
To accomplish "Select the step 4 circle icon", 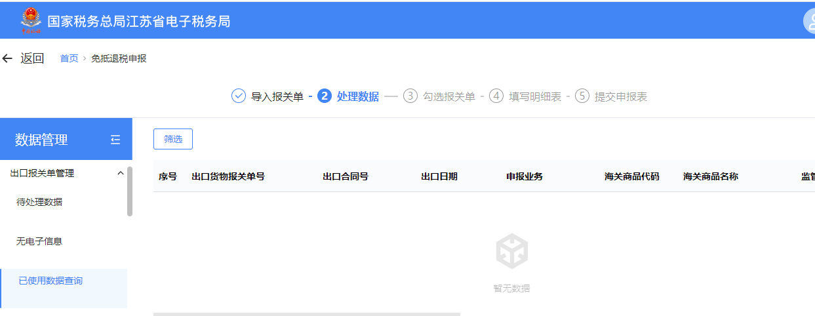I will (x=496, y=96).
